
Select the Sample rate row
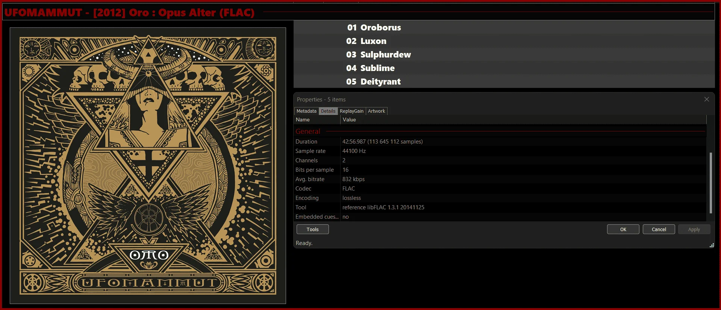point(500,151)
